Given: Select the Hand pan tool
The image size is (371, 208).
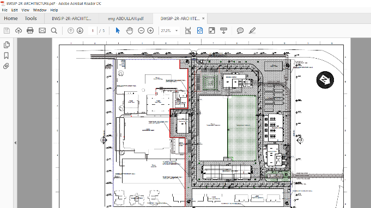Looking at the screenshot, I should (130, 30).
